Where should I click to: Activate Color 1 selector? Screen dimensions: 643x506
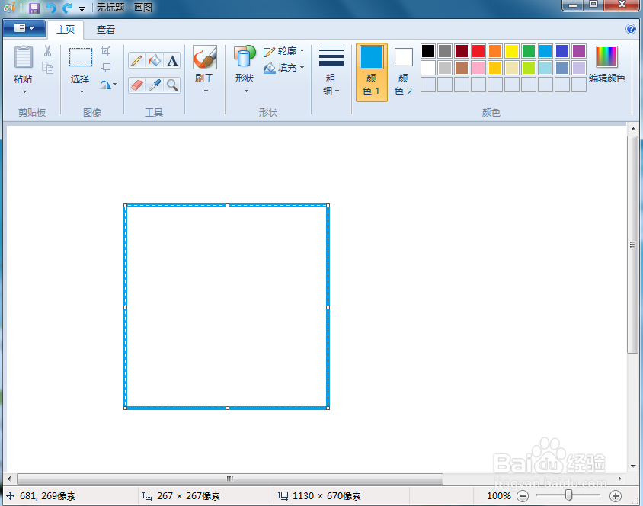[x=372, y=72]
